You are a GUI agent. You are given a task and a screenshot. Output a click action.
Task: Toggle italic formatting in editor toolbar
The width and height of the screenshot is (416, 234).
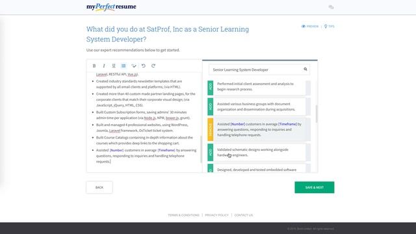(x=104, y=66)
